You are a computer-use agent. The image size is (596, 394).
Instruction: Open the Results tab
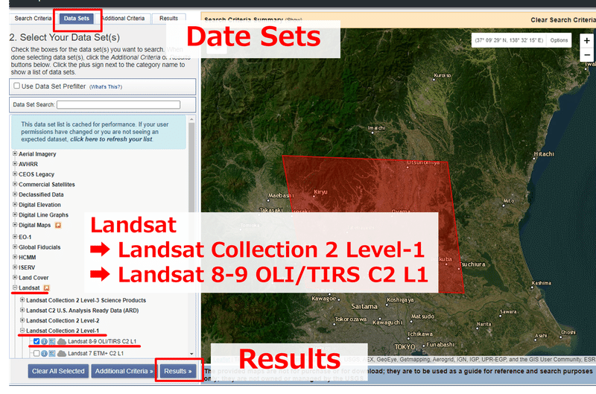coord(169,18)
